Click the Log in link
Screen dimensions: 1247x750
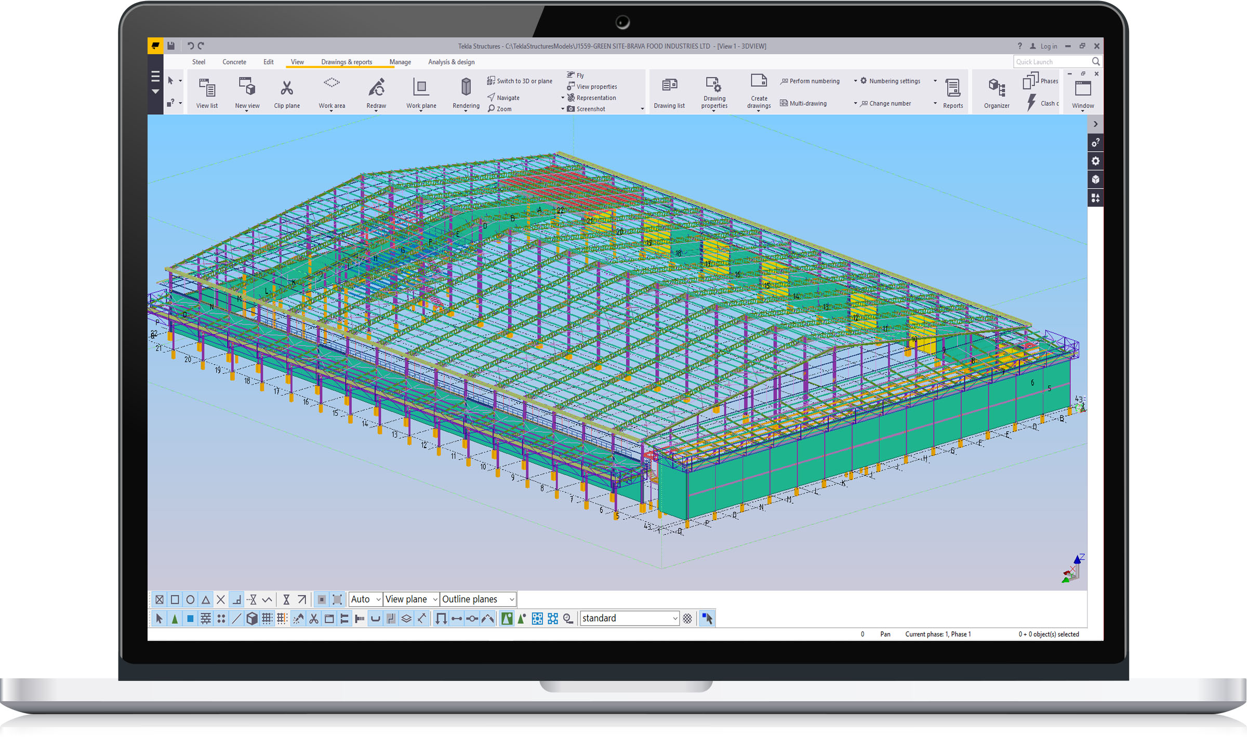click(1047, 46)
